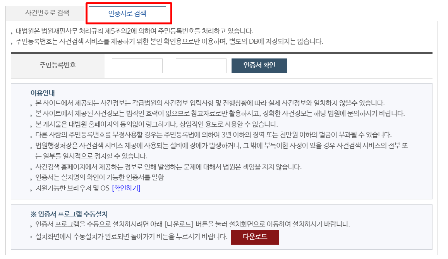This screenshot has width=448, height=259.
Task: Switch to the 사건번호로 검색 tab
Action: tap(47, 13)
